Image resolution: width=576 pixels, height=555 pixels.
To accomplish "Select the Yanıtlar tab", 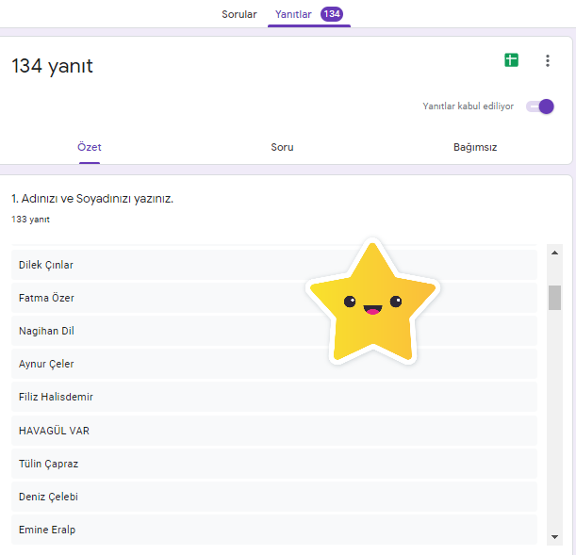I will (x=293, y=14).
